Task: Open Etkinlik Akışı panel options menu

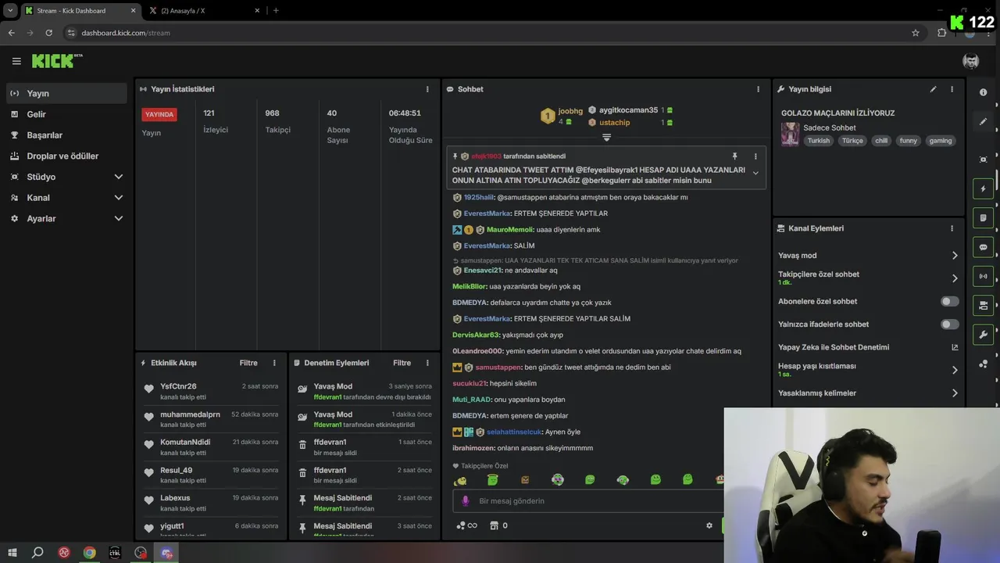Action: tap(274, 363)
